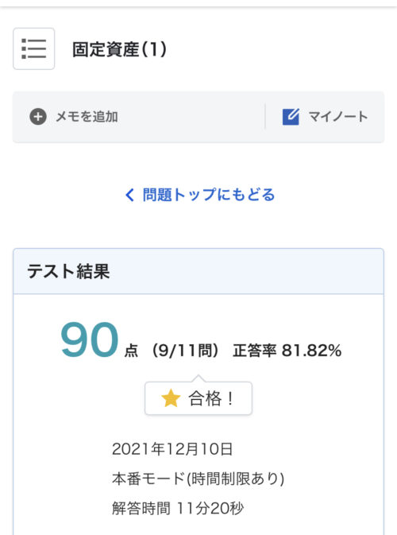Click the 固定資産(1) title

pyautogui.click(x=119, y=49)
